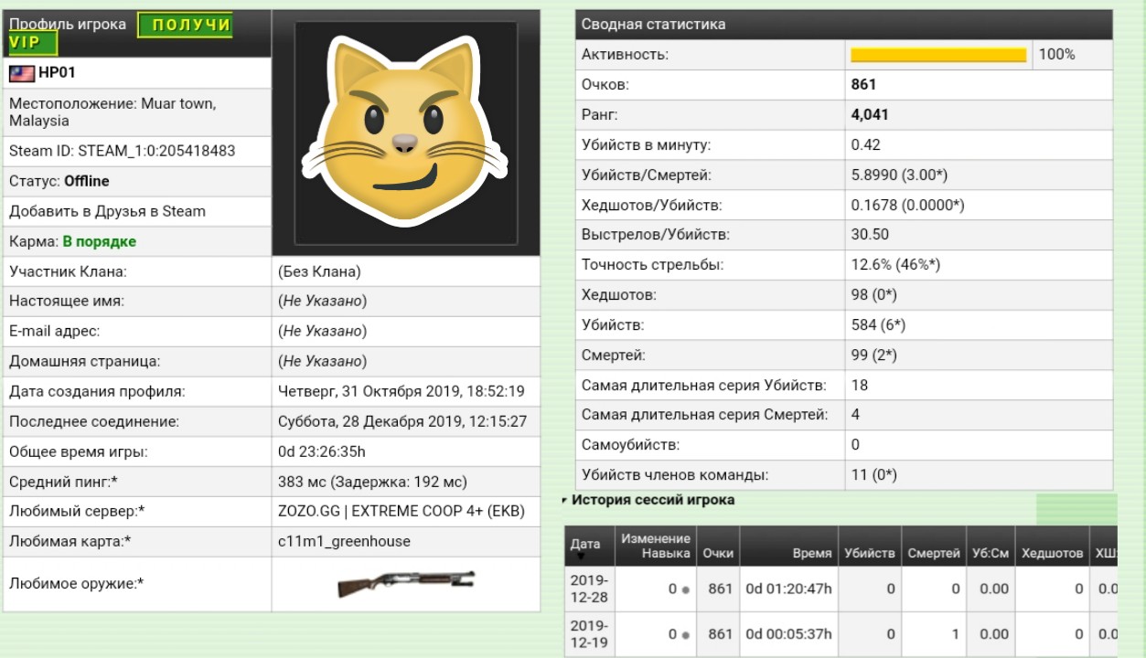The height and width of the screenshot is (658, 1146).
Task: Click Хедшотов/Убийств value 0.1678 (0.0000*)
Action: 907,205
